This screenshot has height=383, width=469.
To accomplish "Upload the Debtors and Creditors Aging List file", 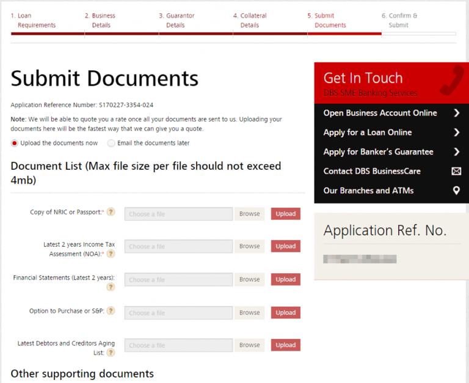I will (x=286, y=345).
